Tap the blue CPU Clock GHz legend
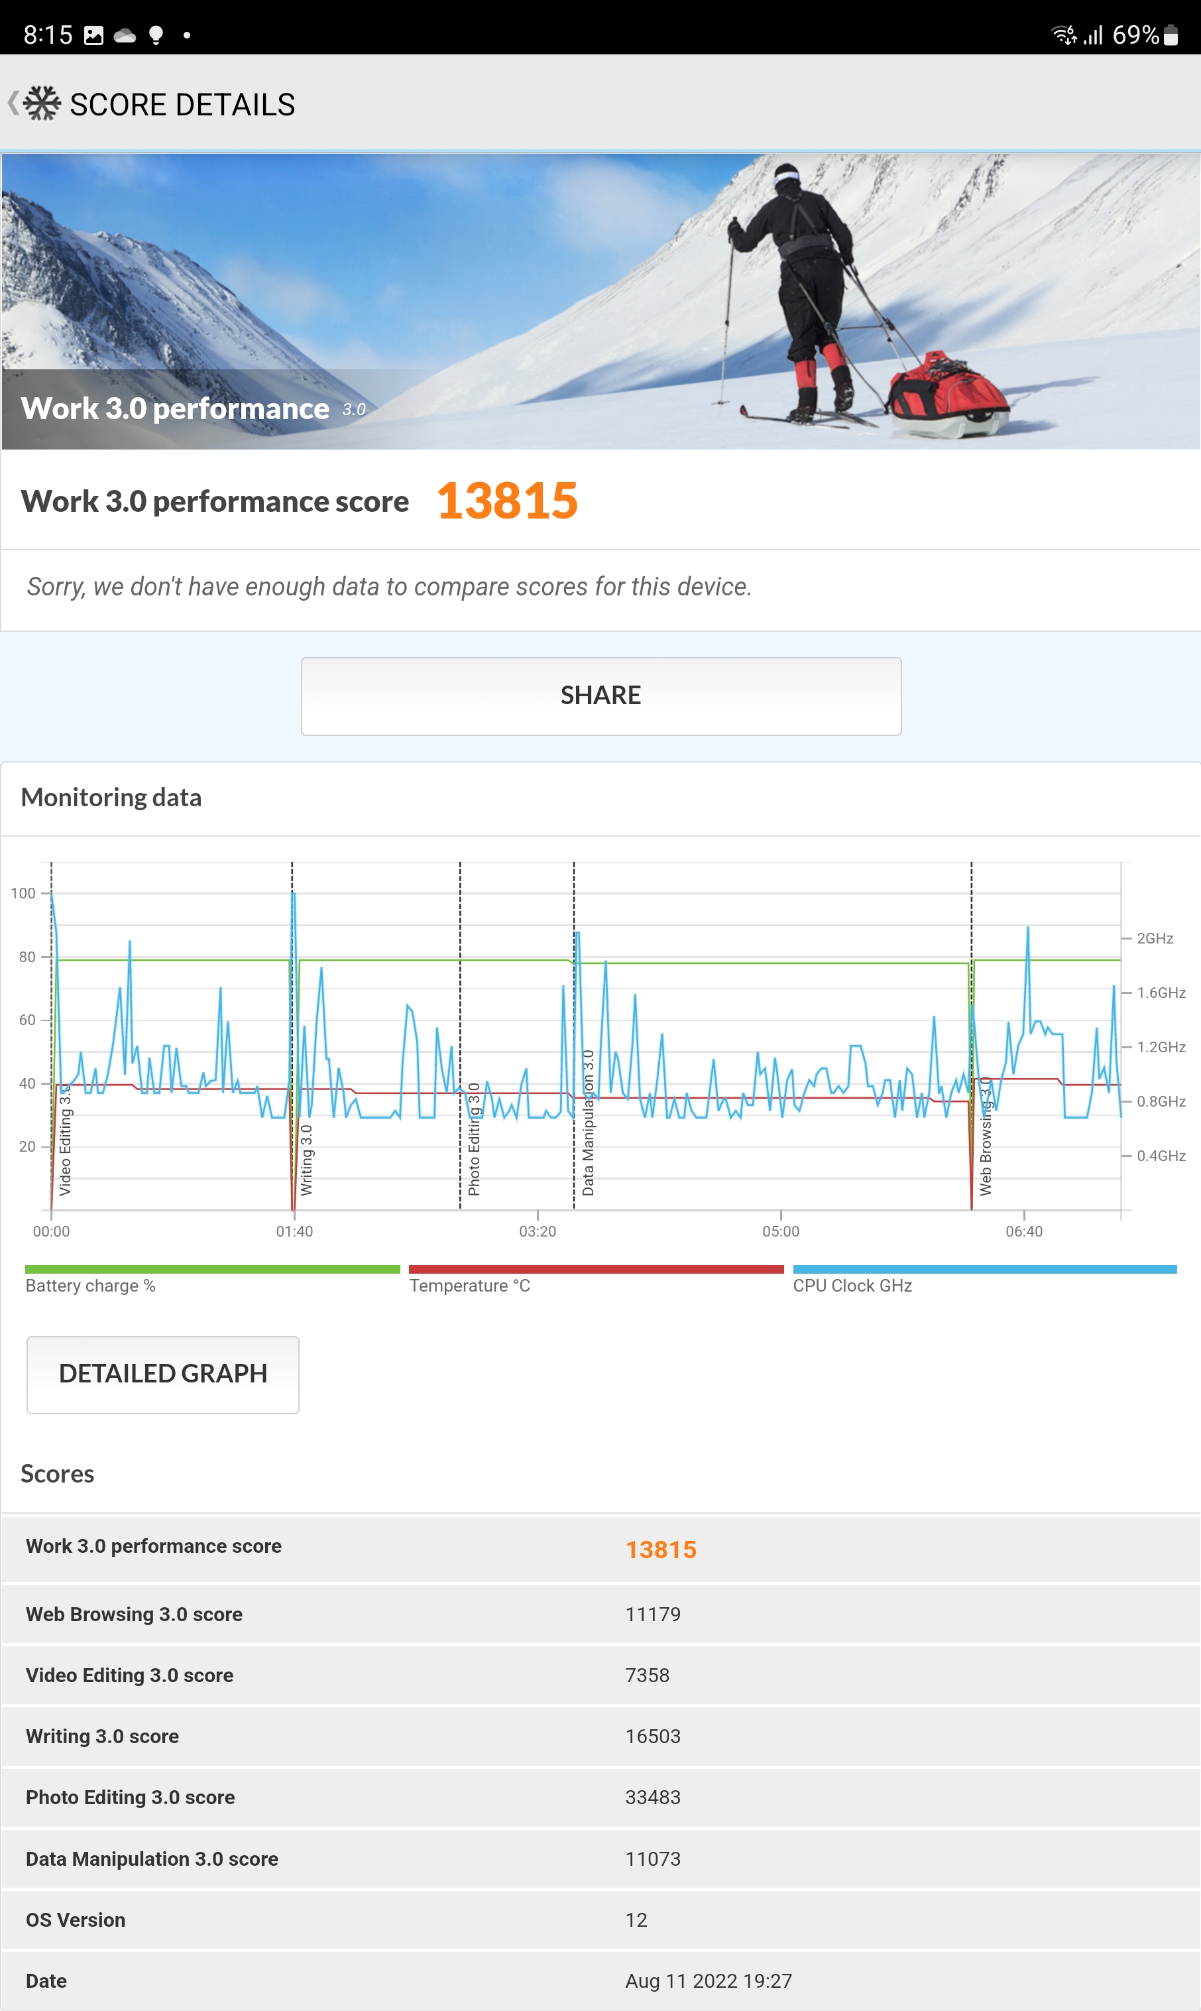The width and height of the screenshot is (1201, 2011). [x=984, y=1279]
